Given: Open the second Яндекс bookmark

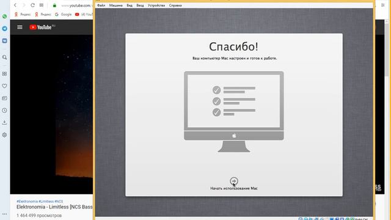Looking at the screenshot, I should pos(43,15).
